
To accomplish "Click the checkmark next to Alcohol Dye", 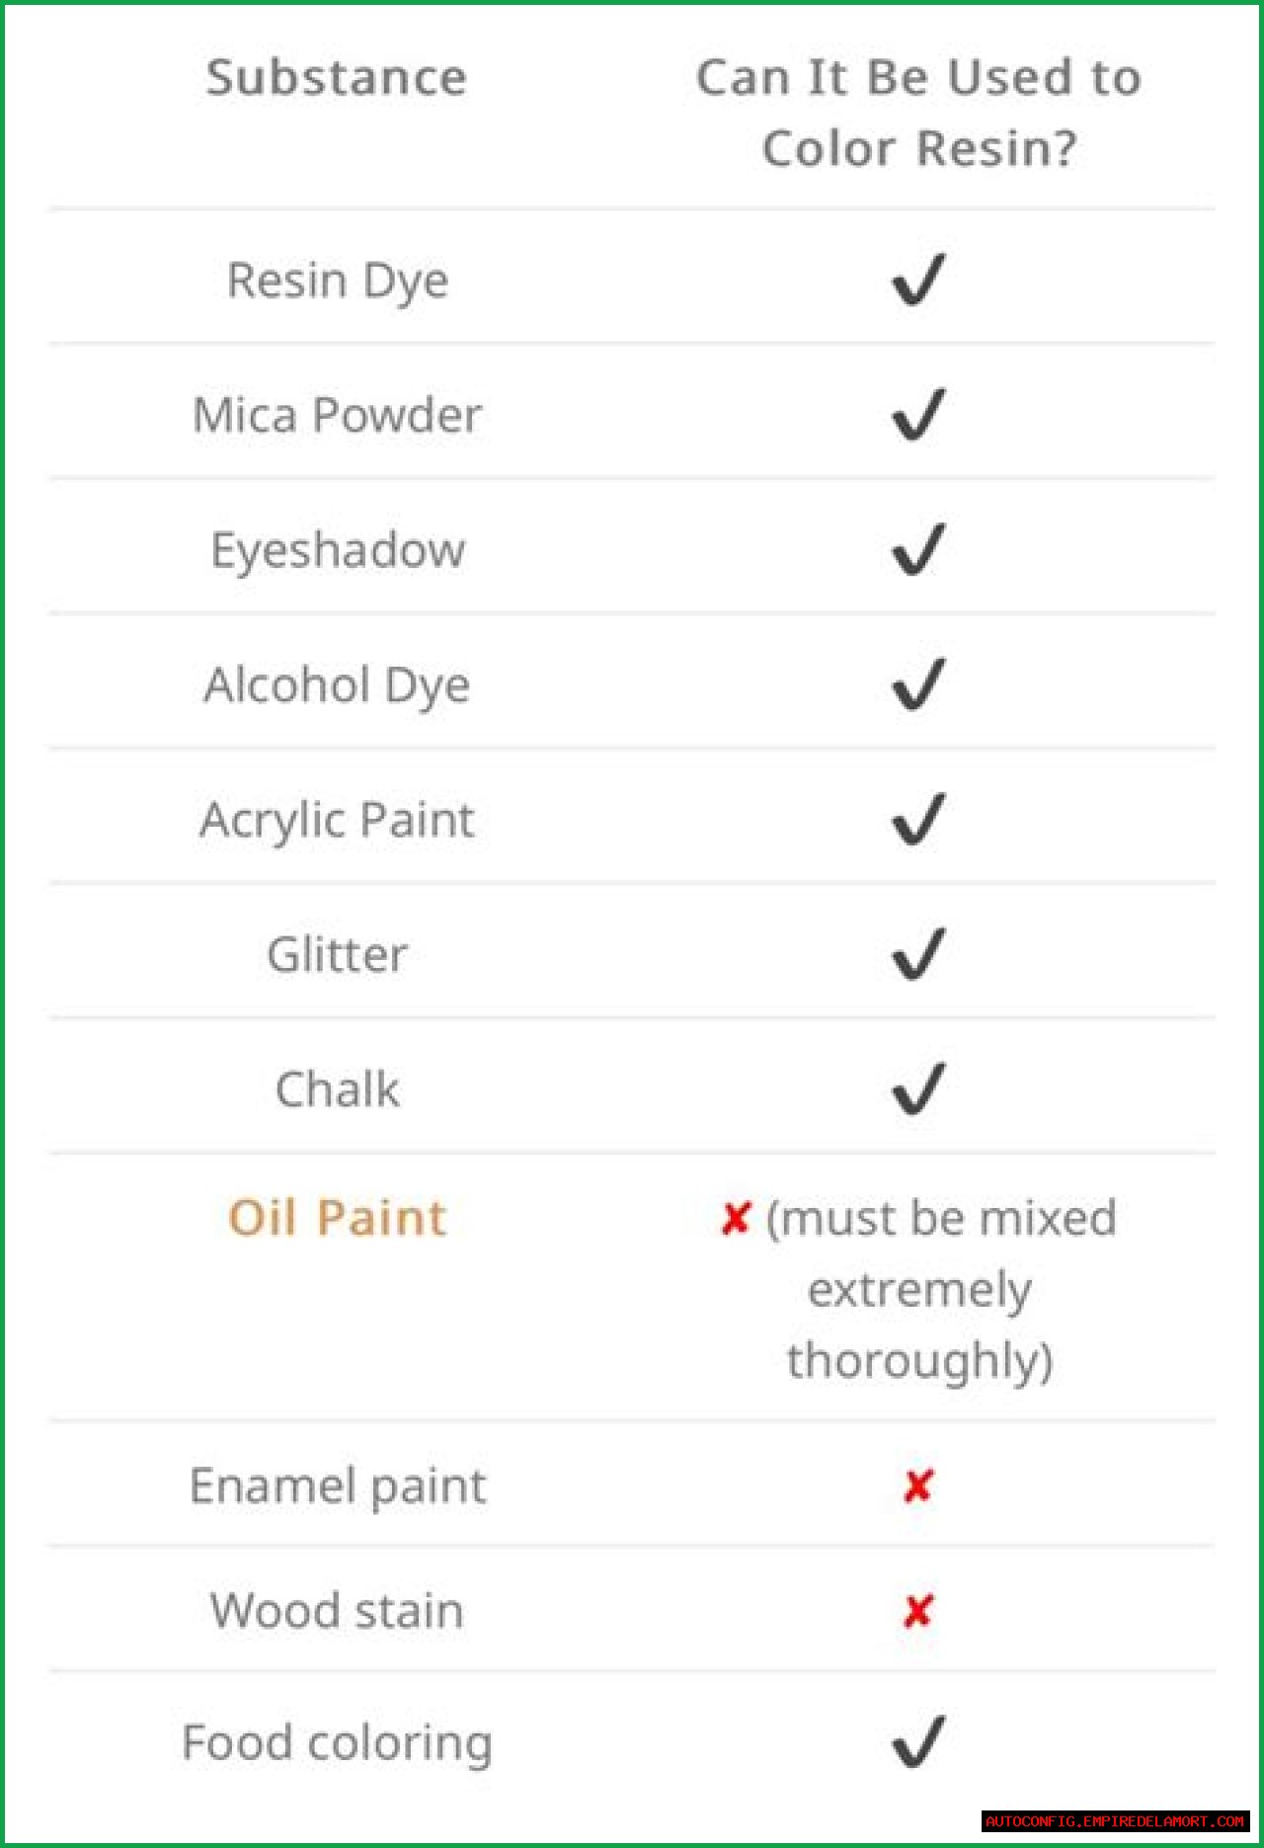I will (918, 684).
